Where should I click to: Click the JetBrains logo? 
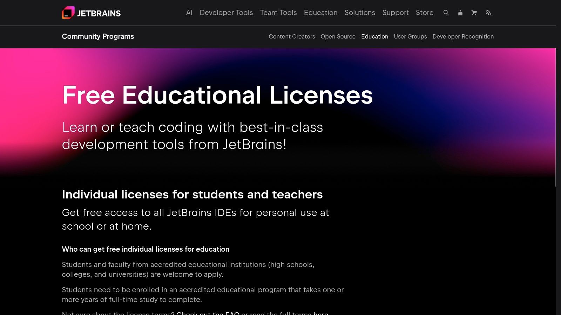[x=91, y=13]
